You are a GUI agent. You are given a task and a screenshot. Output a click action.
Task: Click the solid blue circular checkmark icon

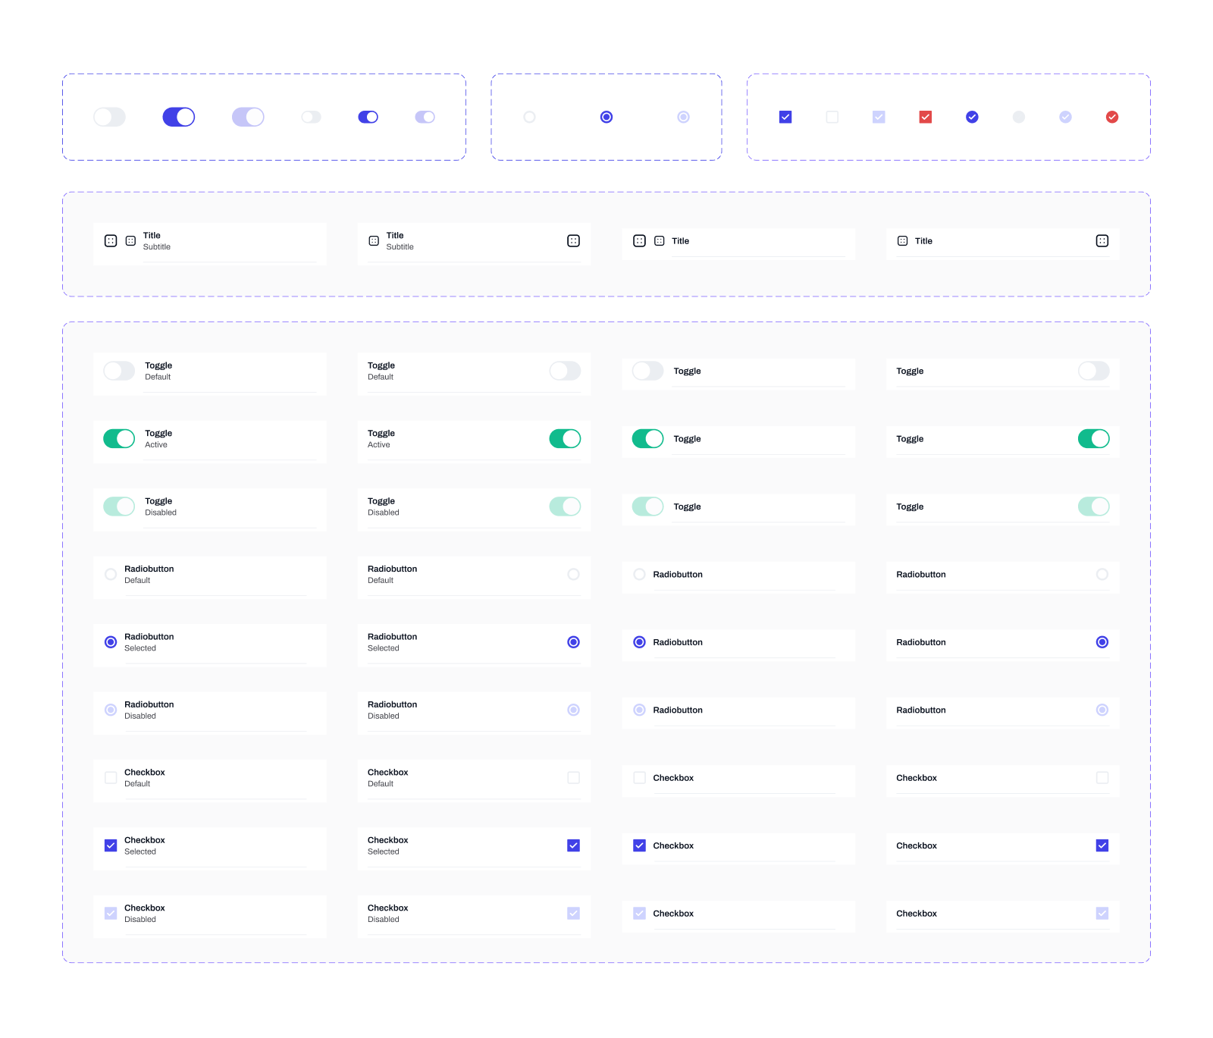point(972,117)
